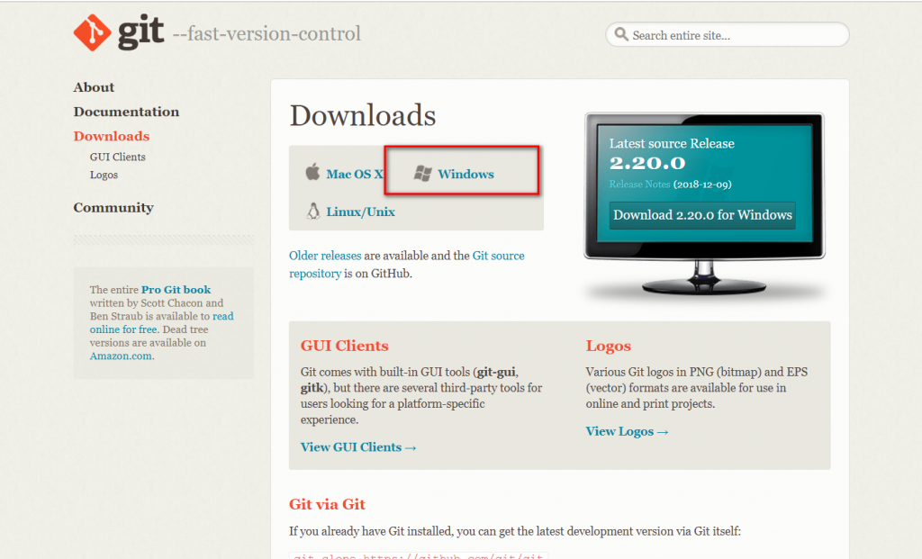Screen dimensions: 922x559
Task: Go to Downloads in the sidebar
Action: 112,136
